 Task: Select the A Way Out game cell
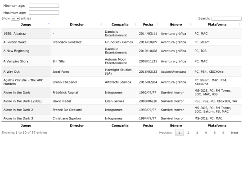(26, 71)
